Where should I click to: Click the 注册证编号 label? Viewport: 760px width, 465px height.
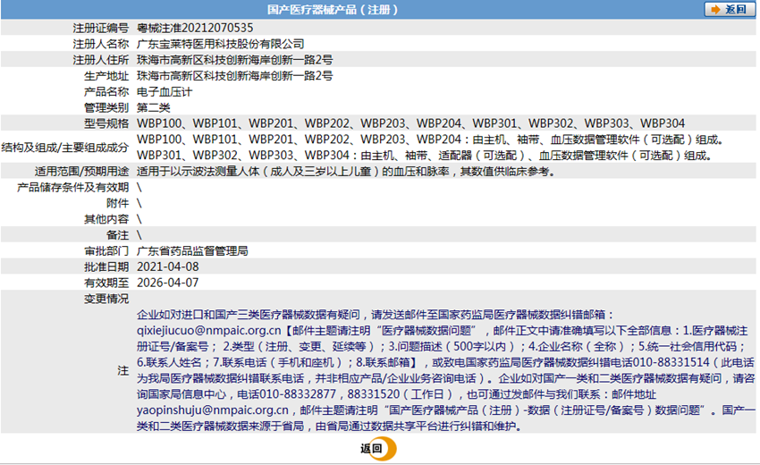coord(101,28)
